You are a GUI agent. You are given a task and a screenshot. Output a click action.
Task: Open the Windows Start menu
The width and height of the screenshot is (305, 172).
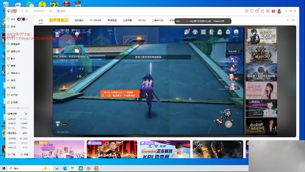4,168
